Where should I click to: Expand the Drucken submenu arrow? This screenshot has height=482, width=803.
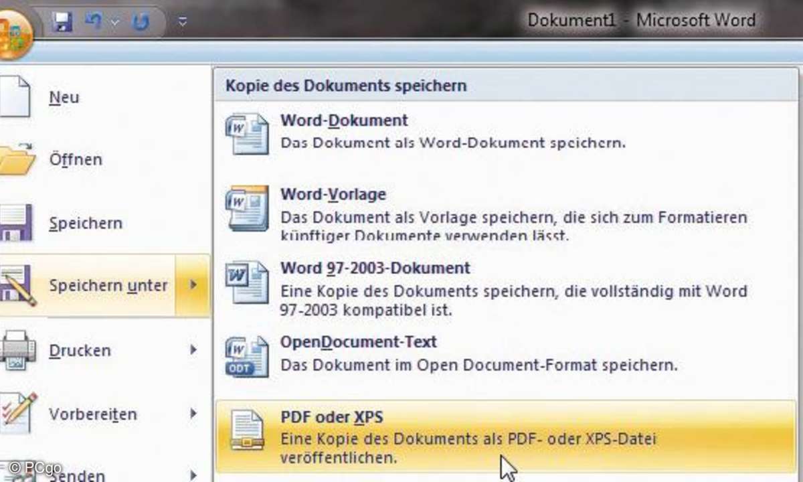click(193, 349)
